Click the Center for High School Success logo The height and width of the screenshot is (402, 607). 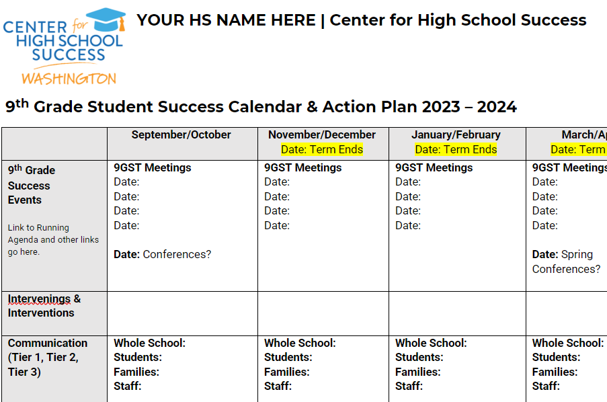(65, 46)
